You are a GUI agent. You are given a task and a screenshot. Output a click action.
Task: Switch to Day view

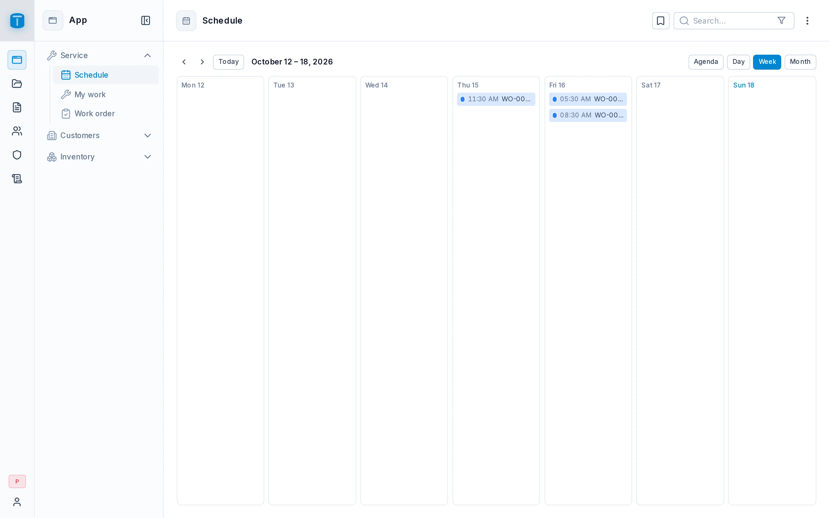(x=738, y=62)
